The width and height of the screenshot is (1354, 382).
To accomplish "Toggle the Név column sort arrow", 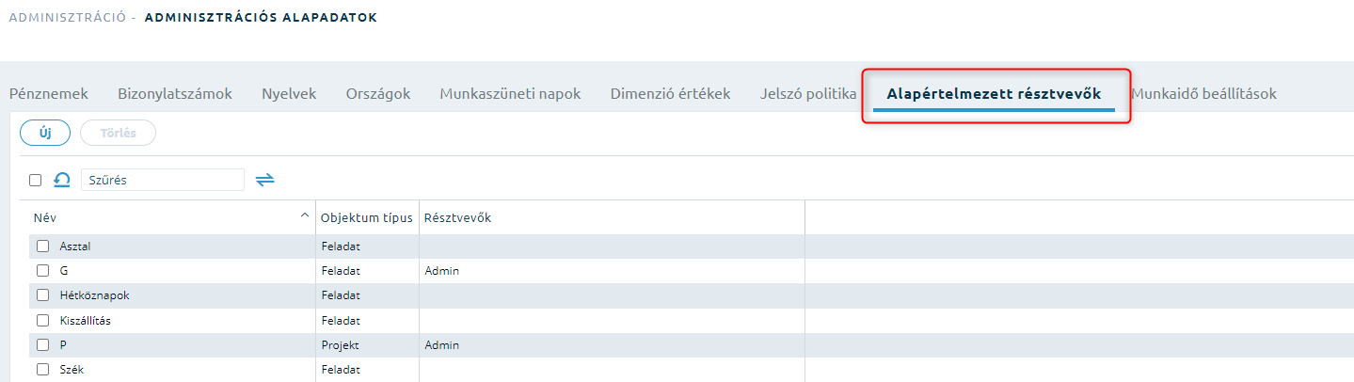I will coord(304,216).
